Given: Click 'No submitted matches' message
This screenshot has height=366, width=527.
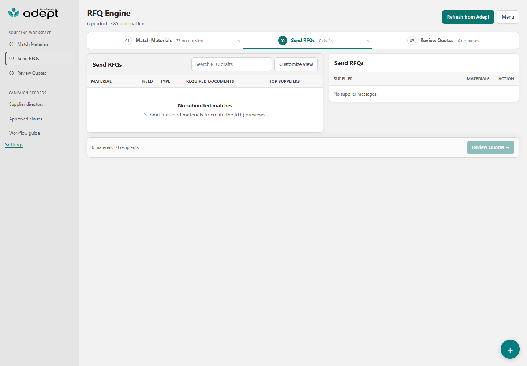Looking at the screenshot, I should [x=205, y=105].
